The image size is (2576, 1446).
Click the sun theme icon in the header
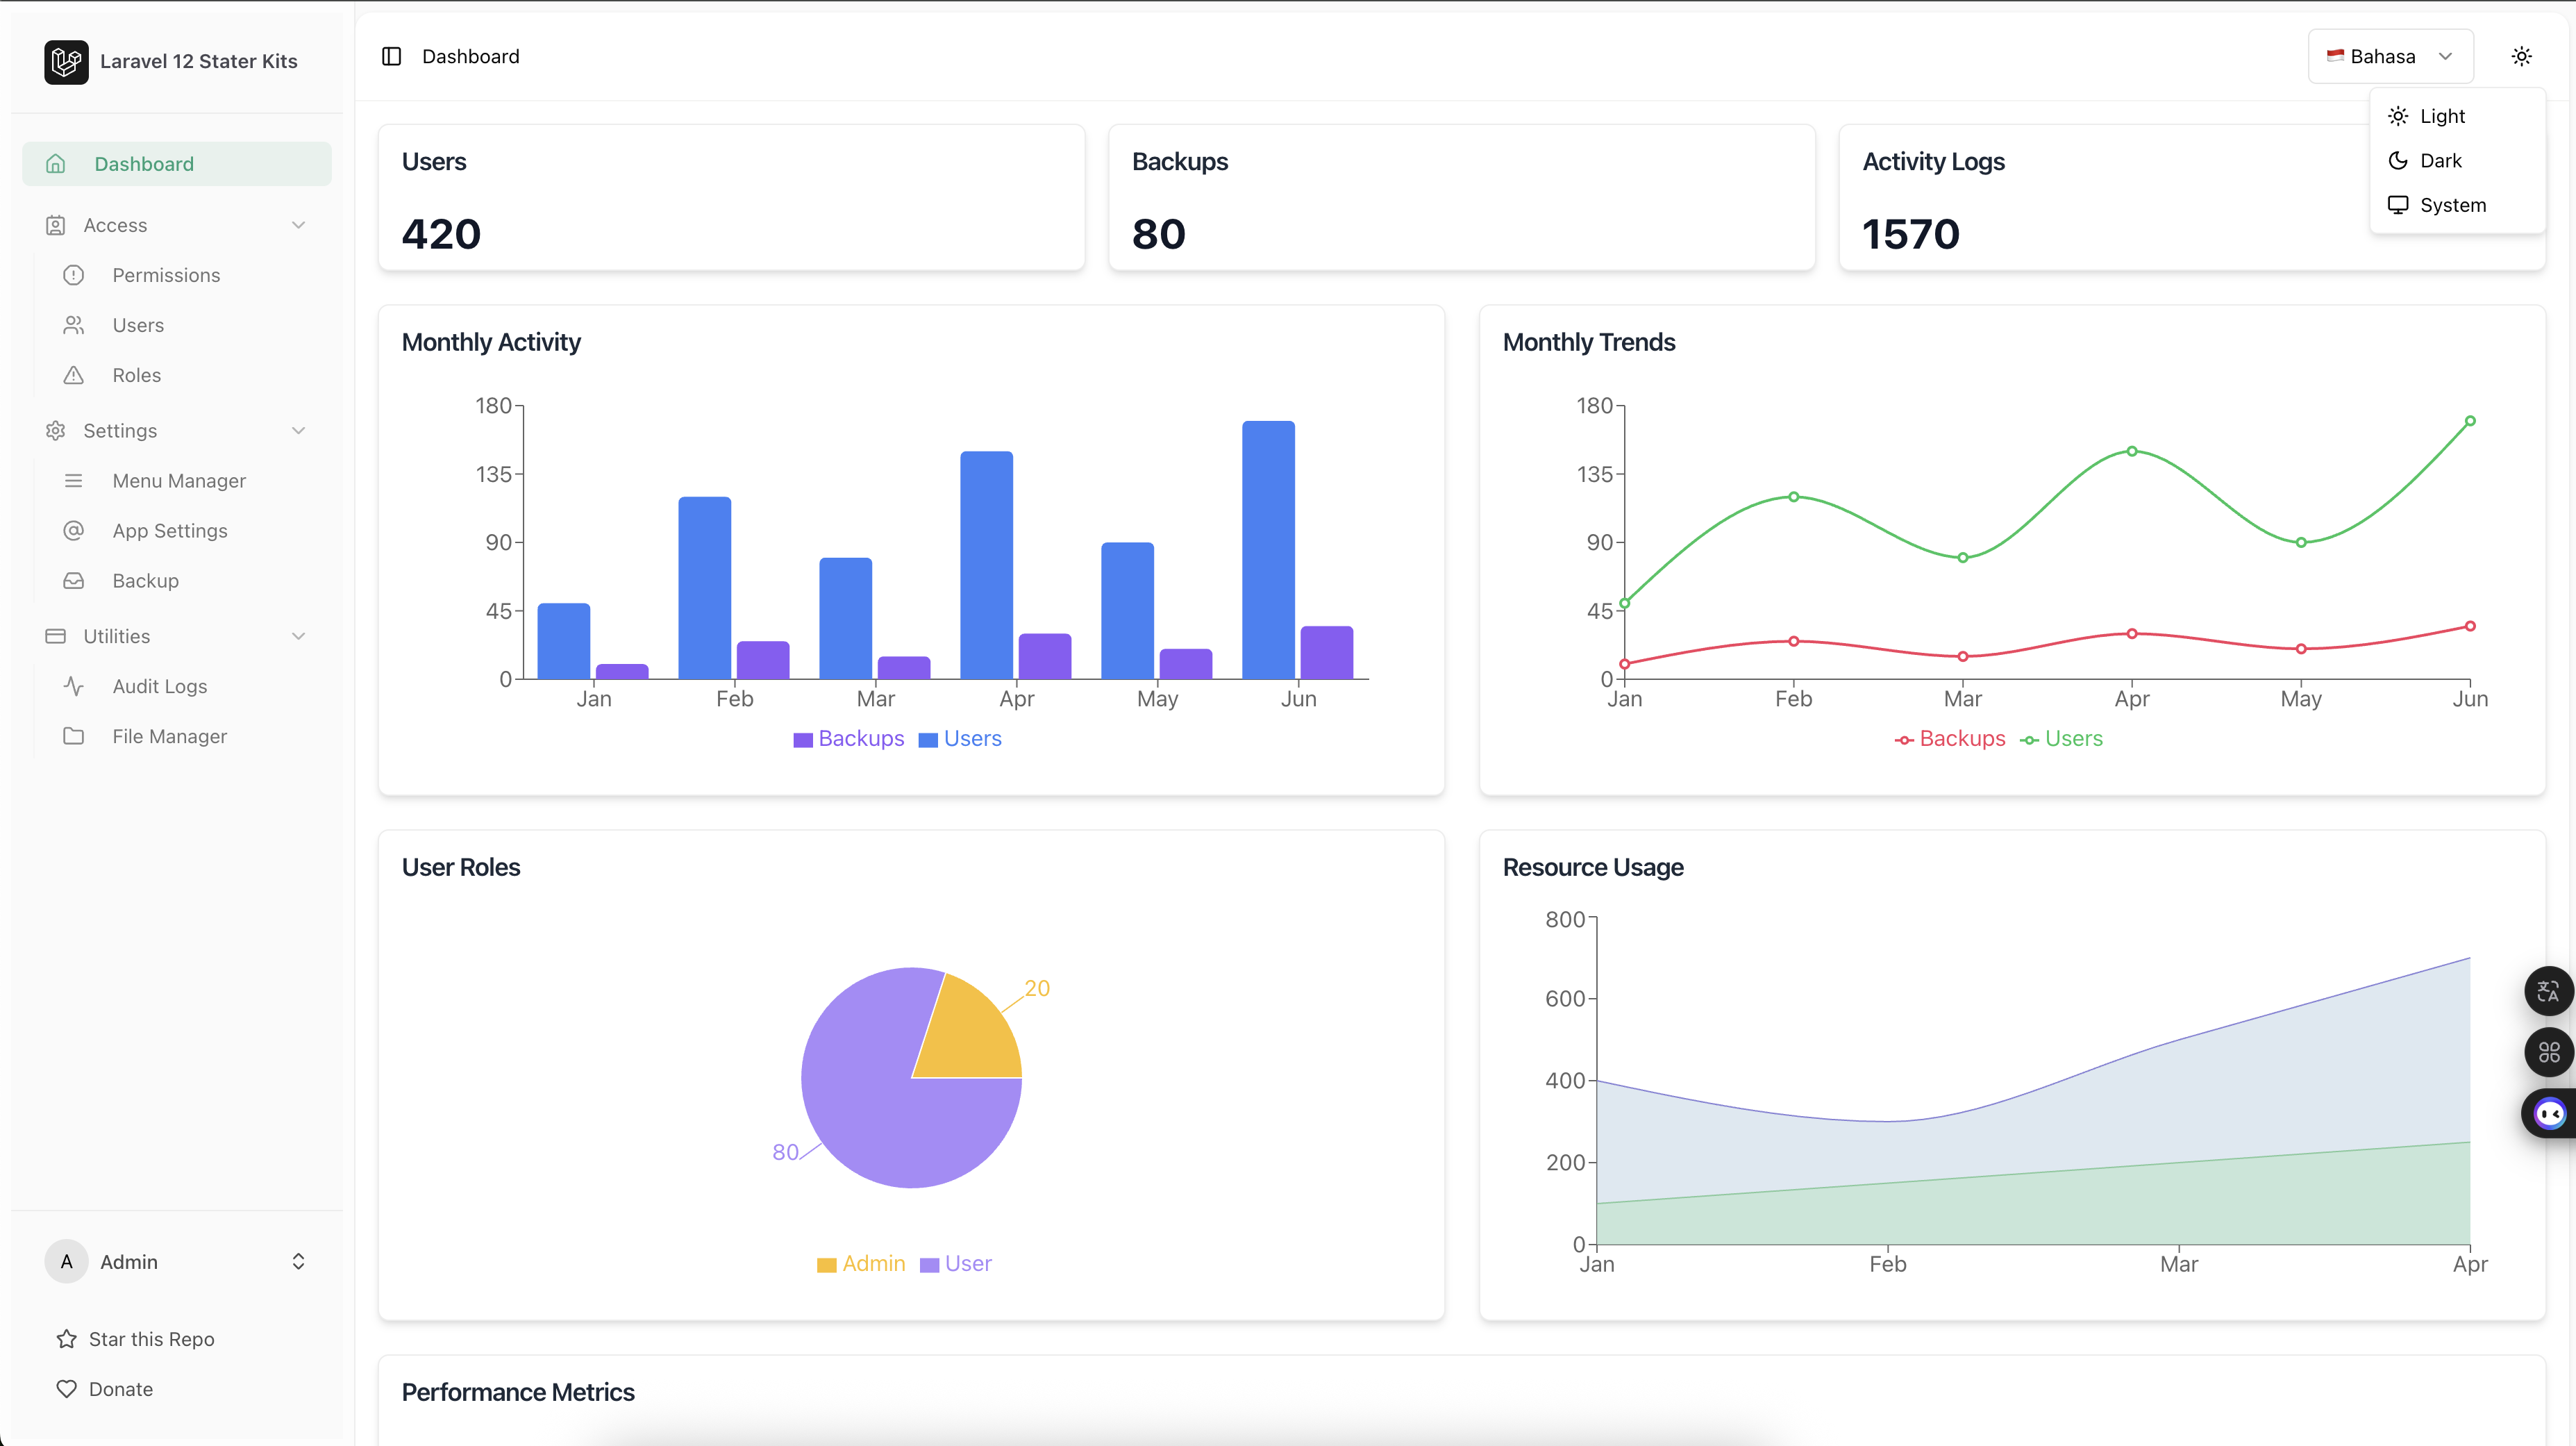[2522, 56]
